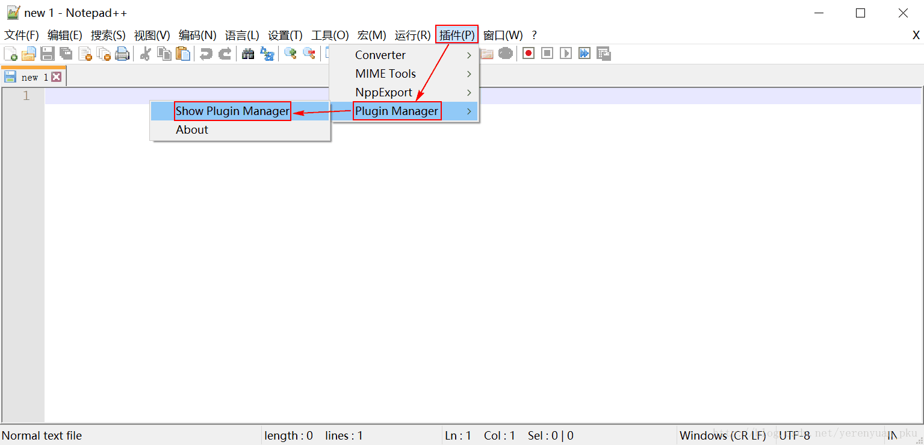Play back the recorded macro
The width and height of the screenshot is (924, 445).
coord(566,54)
